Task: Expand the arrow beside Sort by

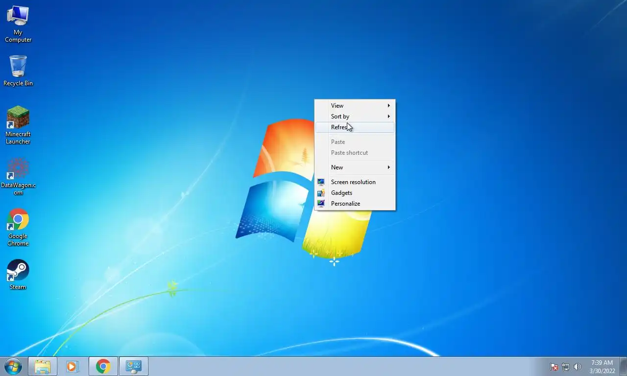Action: (x=389, y=117)
